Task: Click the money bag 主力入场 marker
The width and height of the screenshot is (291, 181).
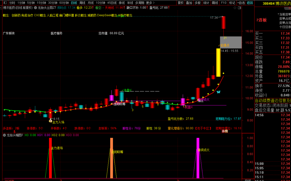Action: click(51, 121)
